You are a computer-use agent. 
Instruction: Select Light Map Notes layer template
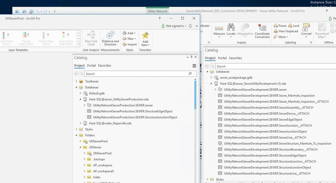click(6, 39)
